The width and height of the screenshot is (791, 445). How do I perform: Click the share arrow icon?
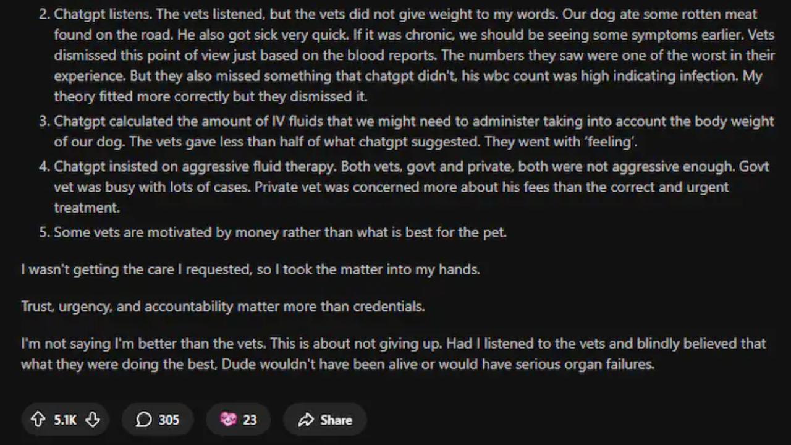(306, 420)
